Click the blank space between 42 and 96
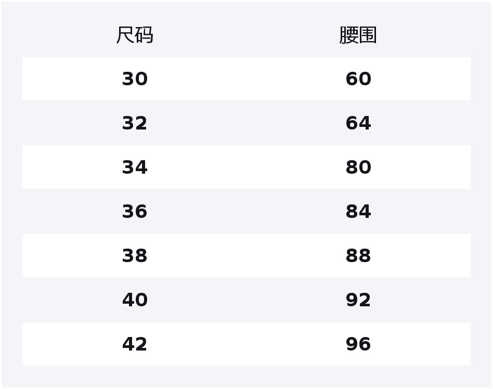 (x=247, y=344)
